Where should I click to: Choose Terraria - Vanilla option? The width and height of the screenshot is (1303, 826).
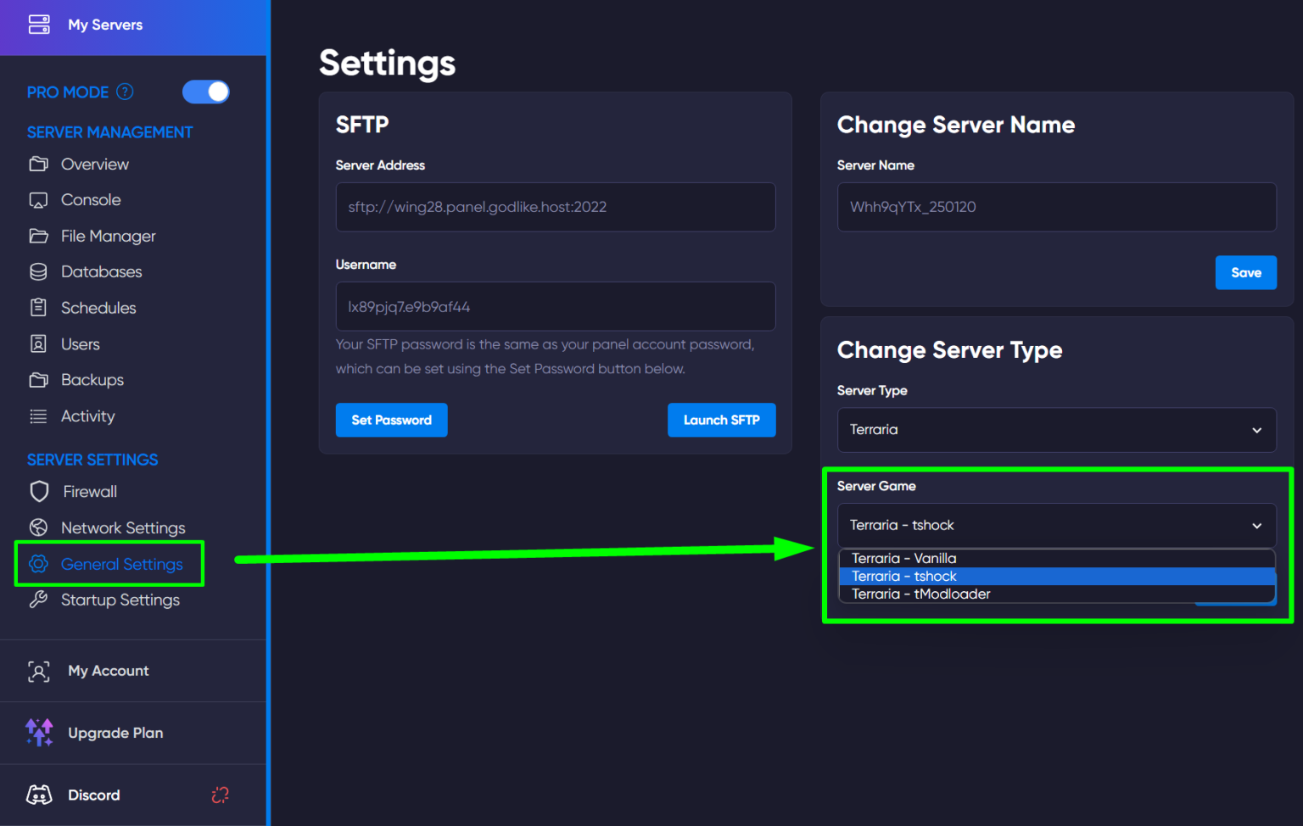coord(1056,558)
